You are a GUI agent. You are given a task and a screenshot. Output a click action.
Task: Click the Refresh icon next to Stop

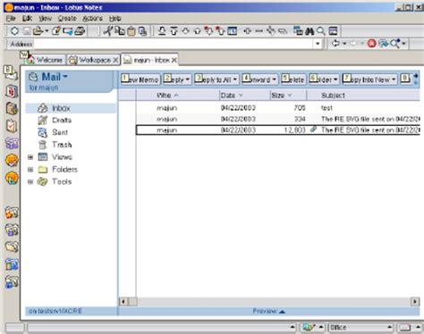383,44
